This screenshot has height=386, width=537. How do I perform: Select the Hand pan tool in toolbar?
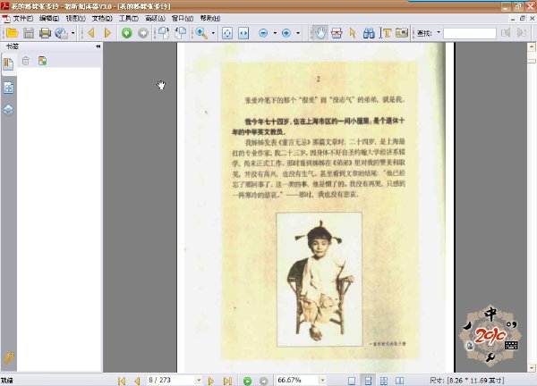pos(320,33)
